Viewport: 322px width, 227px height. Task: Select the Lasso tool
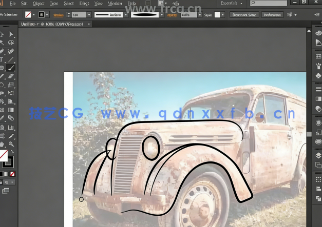(11, 43)
